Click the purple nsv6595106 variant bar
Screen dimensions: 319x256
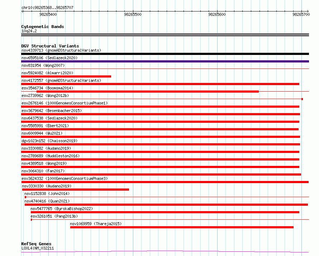click(165, 61)
